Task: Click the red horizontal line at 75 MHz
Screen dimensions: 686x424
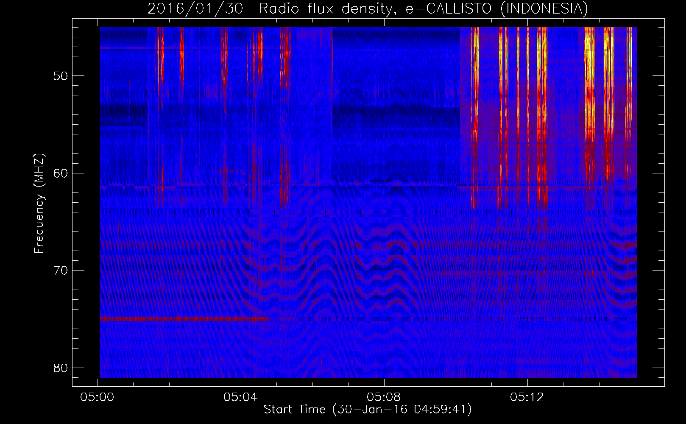Action: [x=184, y=319]
